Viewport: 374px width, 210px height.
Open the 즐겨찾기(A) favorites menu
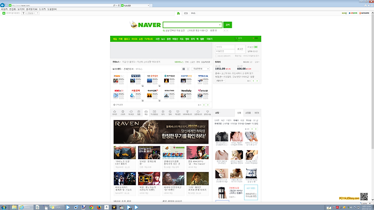pyautogui.click(x=32, y=9)
